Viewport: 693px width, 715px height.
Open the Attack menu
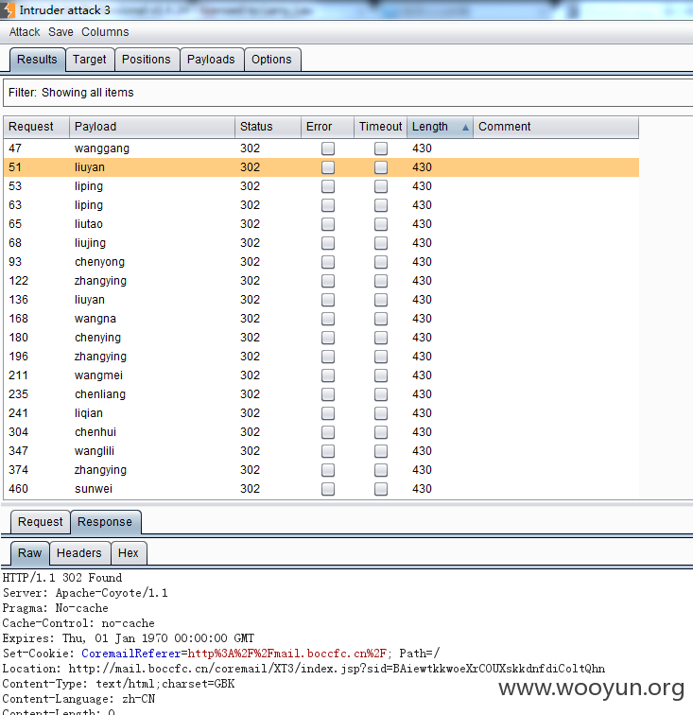25,32
